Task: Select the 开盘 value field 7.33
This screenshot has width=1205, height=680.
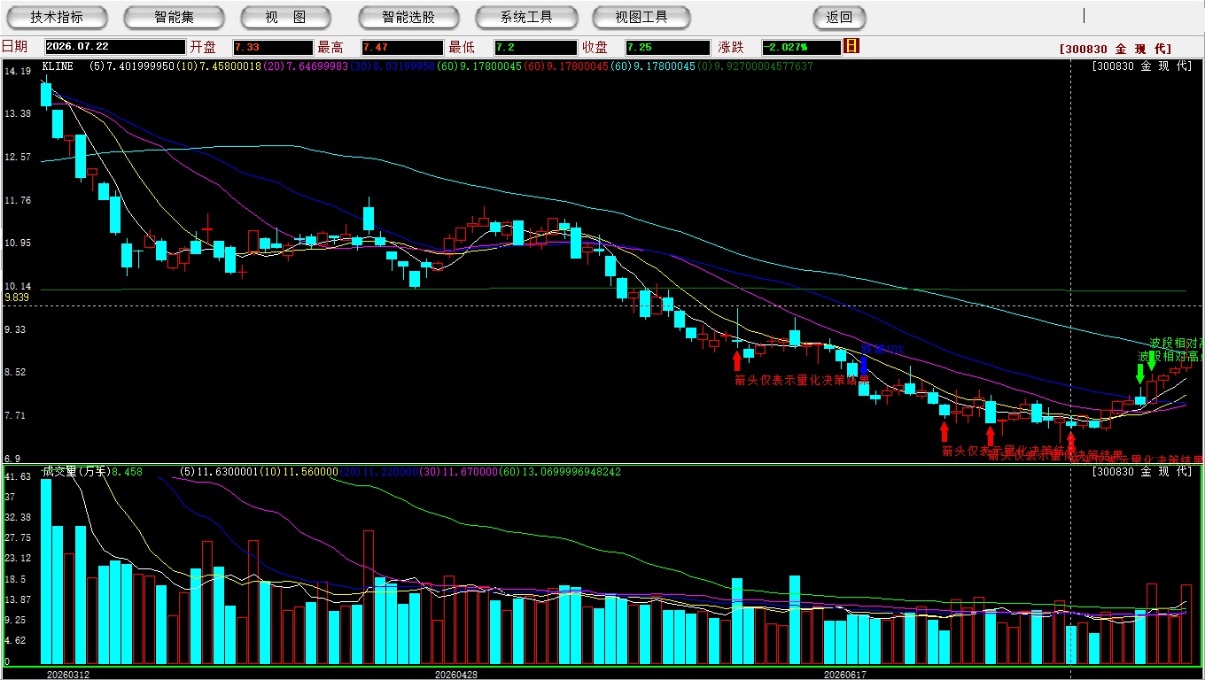Action: pyautogui.click(x=273, y=47)
